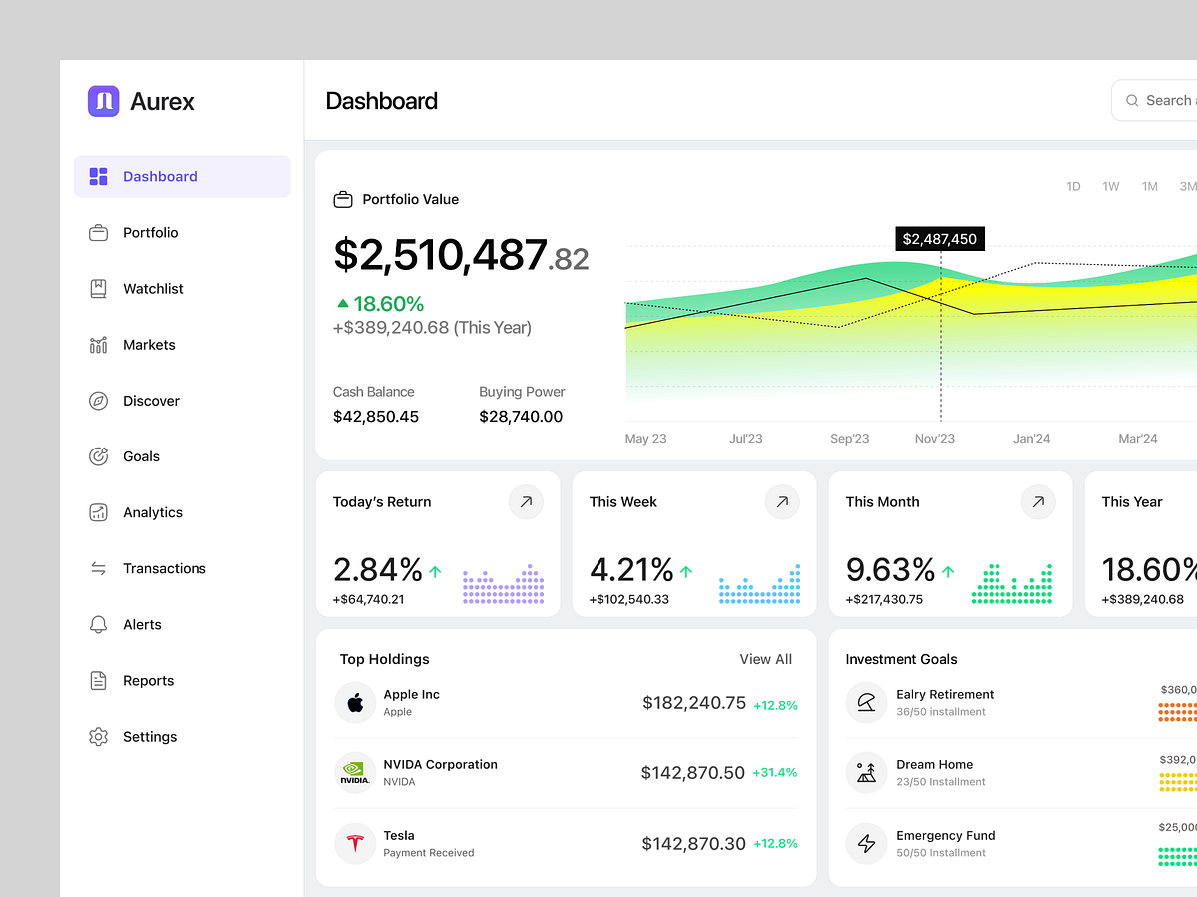The image size is (1197, 897).
Task: Click the $2,510,487.82 portfolio value
Action: [x=461, y=255]
